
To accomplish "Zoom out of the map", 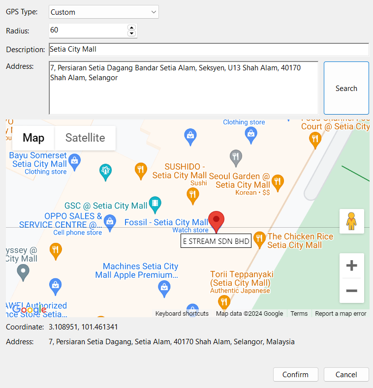I will pos(351,291).
